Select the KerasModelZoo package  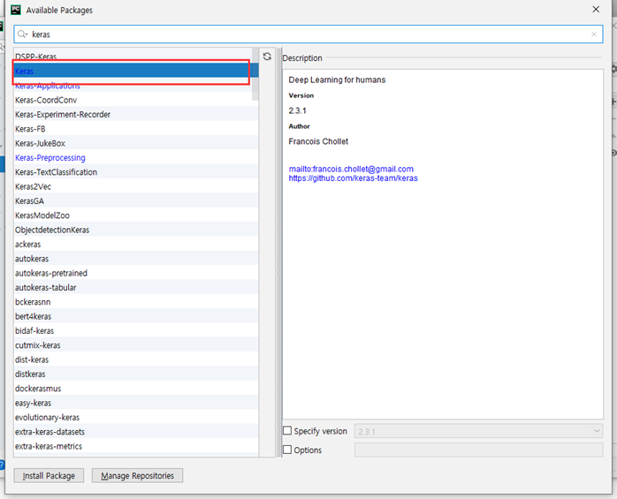coord(136,215)
